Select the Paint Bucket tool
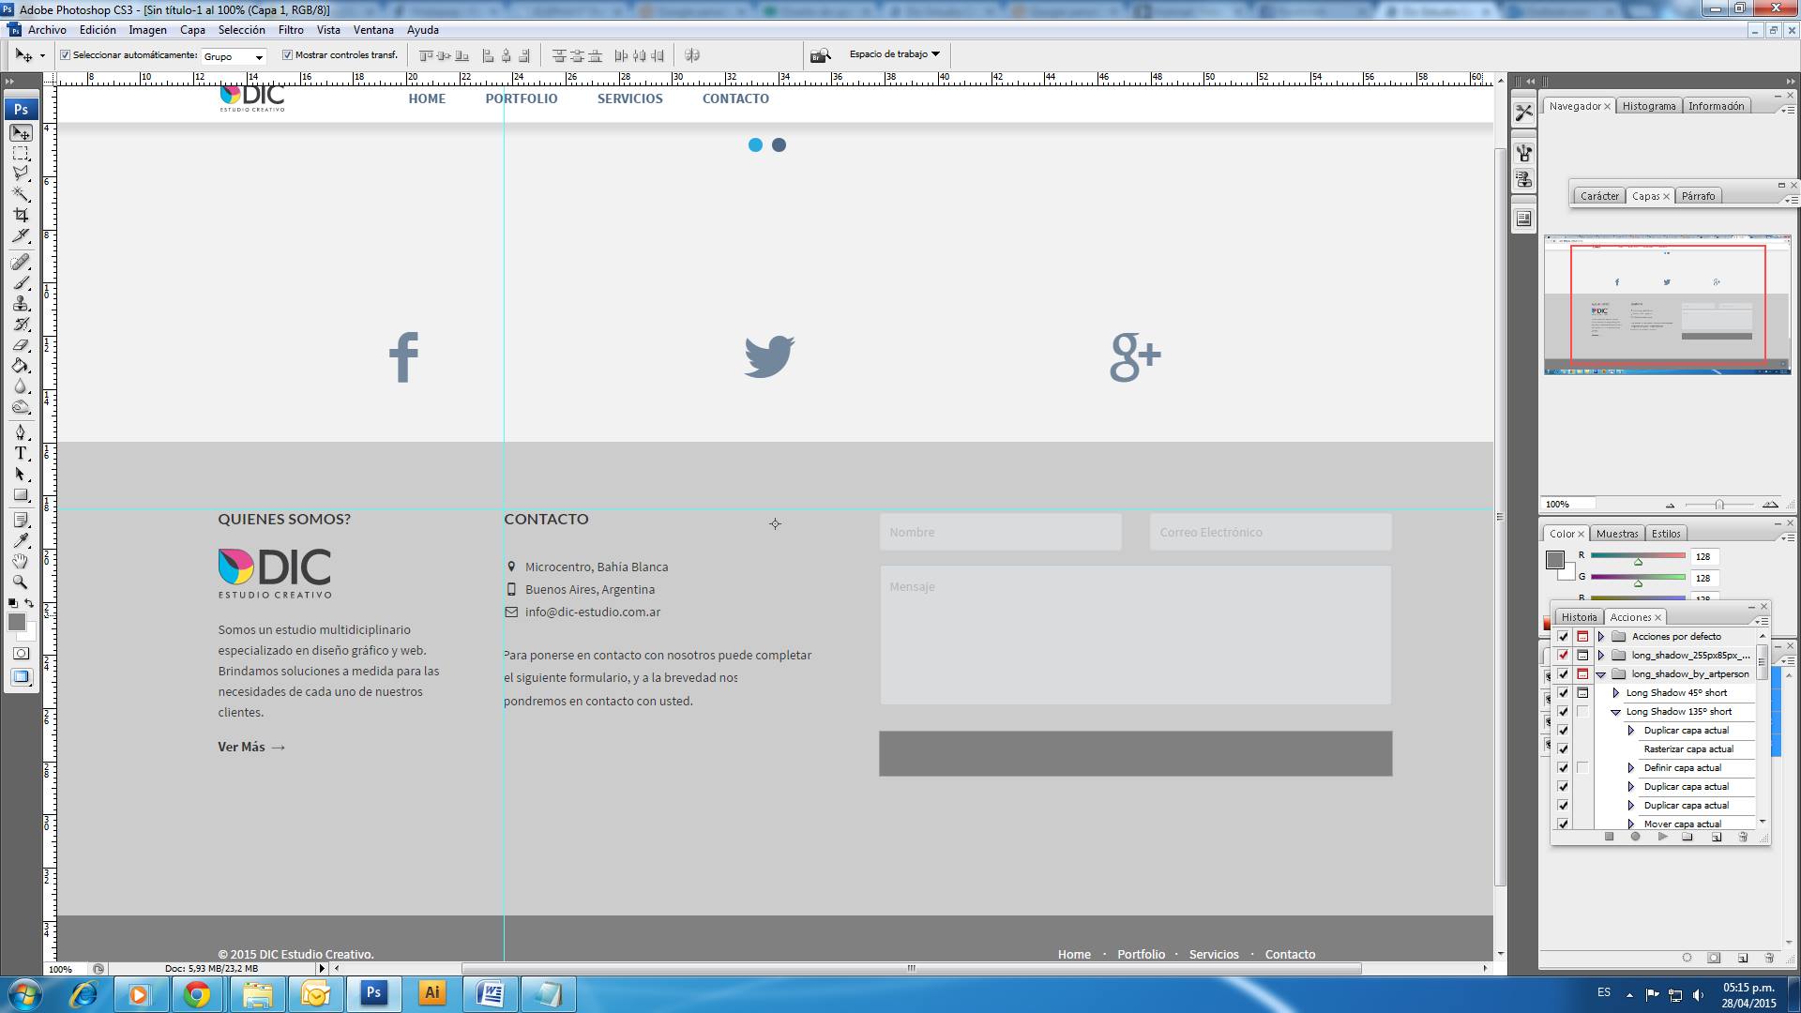 click(x=21, y=366)
